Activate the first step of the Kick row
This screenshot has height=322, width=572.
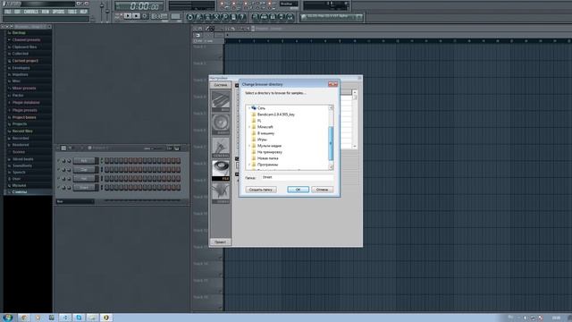tap(107, 161)
